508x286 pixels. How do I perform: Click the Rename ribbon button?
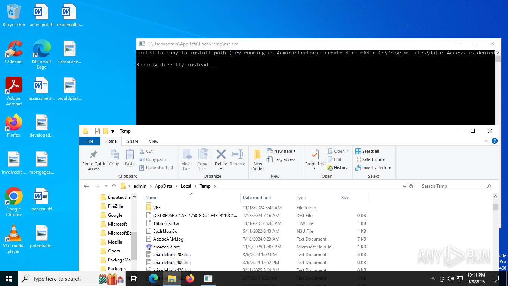click(237, 158)
